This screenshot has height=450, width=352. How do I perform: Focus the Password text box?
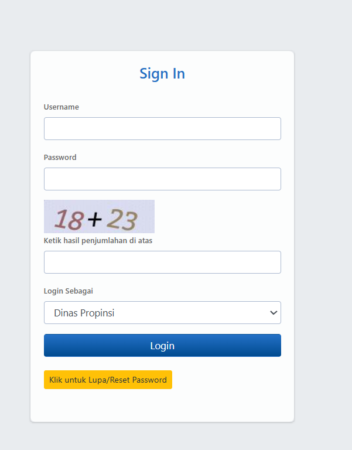162,179
